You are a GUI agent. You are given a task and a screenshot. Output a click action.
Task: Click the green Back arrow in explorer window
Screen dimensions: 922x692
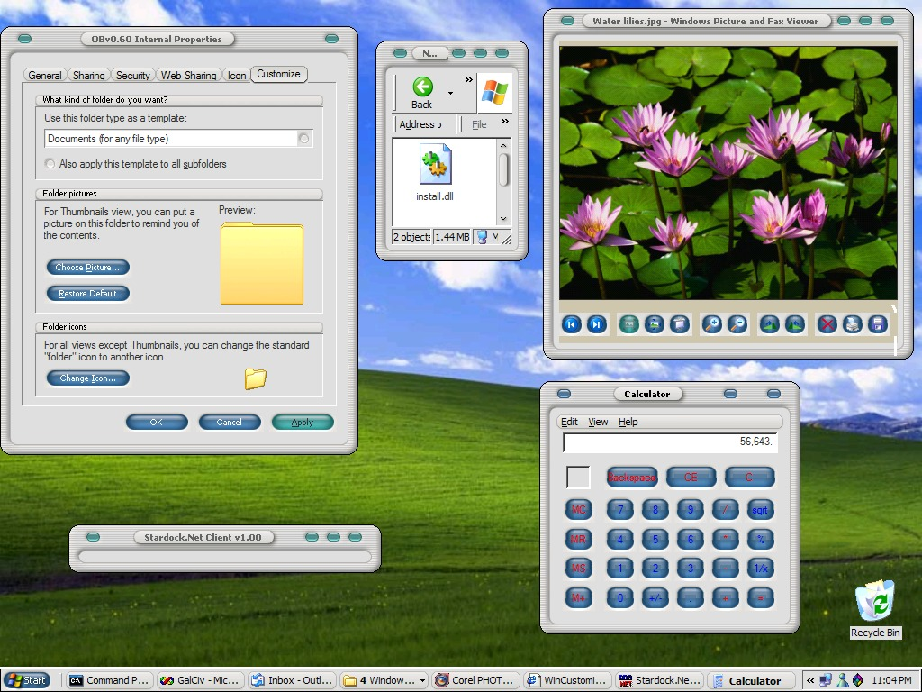click(422, 87)
